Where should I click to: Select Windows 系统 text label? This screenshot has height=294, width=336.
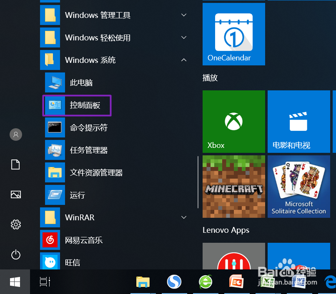tap(90, 60)
